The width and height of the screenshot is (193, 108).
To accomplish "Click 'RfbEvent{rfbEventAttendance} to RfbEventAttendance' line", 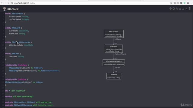I will [x=34, y=71].
